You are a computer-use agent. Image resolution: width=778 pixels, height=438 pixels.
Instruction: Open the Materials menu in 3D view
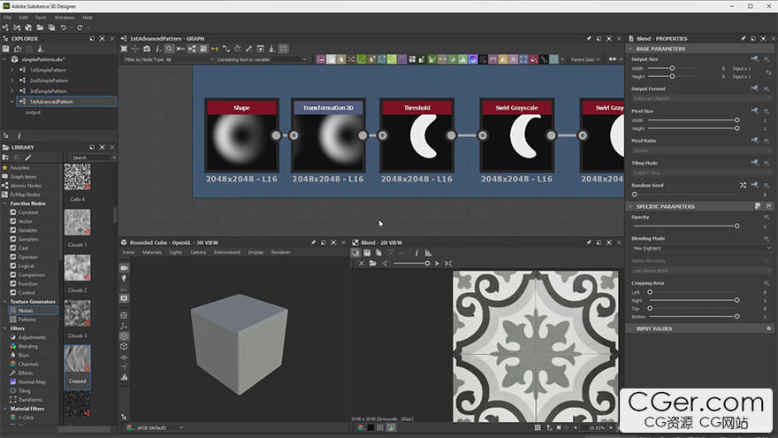click(152, 252)
